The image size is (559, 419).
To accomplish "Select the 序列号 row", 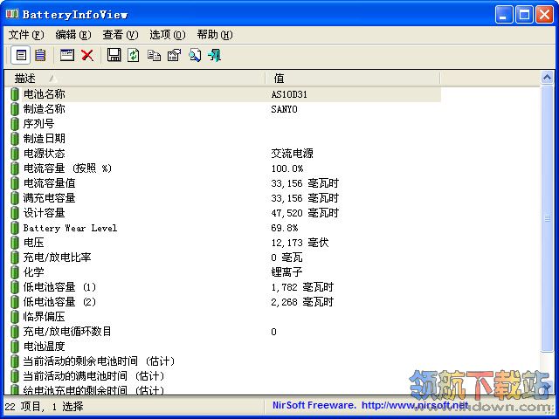I will click(224, 124).
